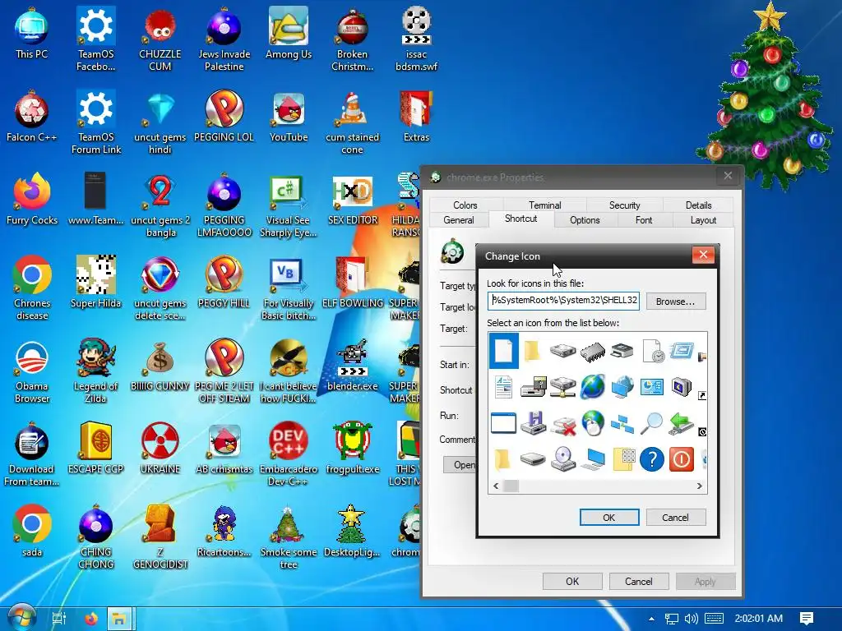The image size is (842, 631).
Task: Open Task View on the taskbar
Action: point(58,619)
